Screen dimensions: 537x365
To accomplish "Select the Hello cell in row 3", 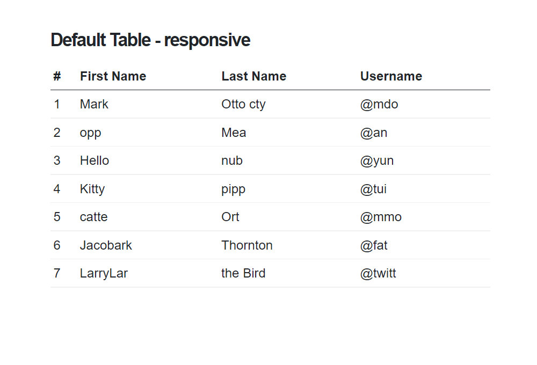I will (x=95, y=160).
